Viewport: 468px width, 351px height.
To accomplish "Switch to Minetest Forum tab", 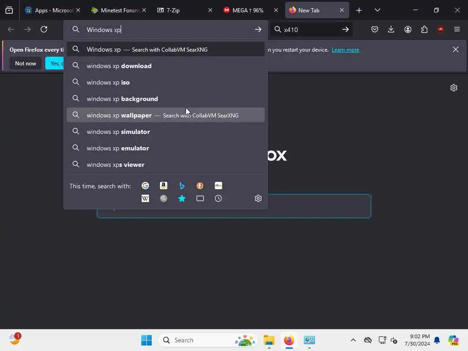I will coord(119,10).
